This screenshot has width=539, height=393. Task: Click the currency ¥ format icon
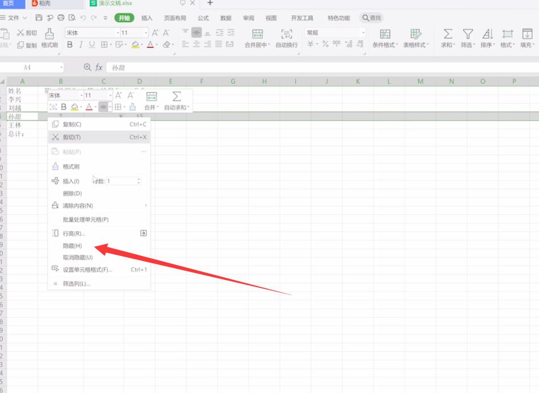311,44
